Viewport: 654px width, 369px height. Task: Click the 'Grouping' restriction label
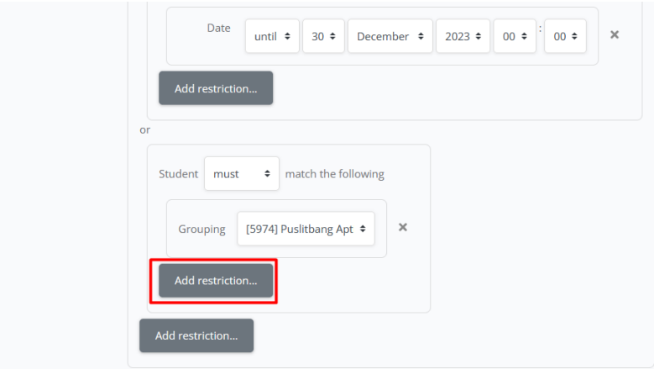click(201, 229)
